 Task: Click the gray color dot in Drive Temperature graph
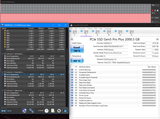[x=155, y=11]
